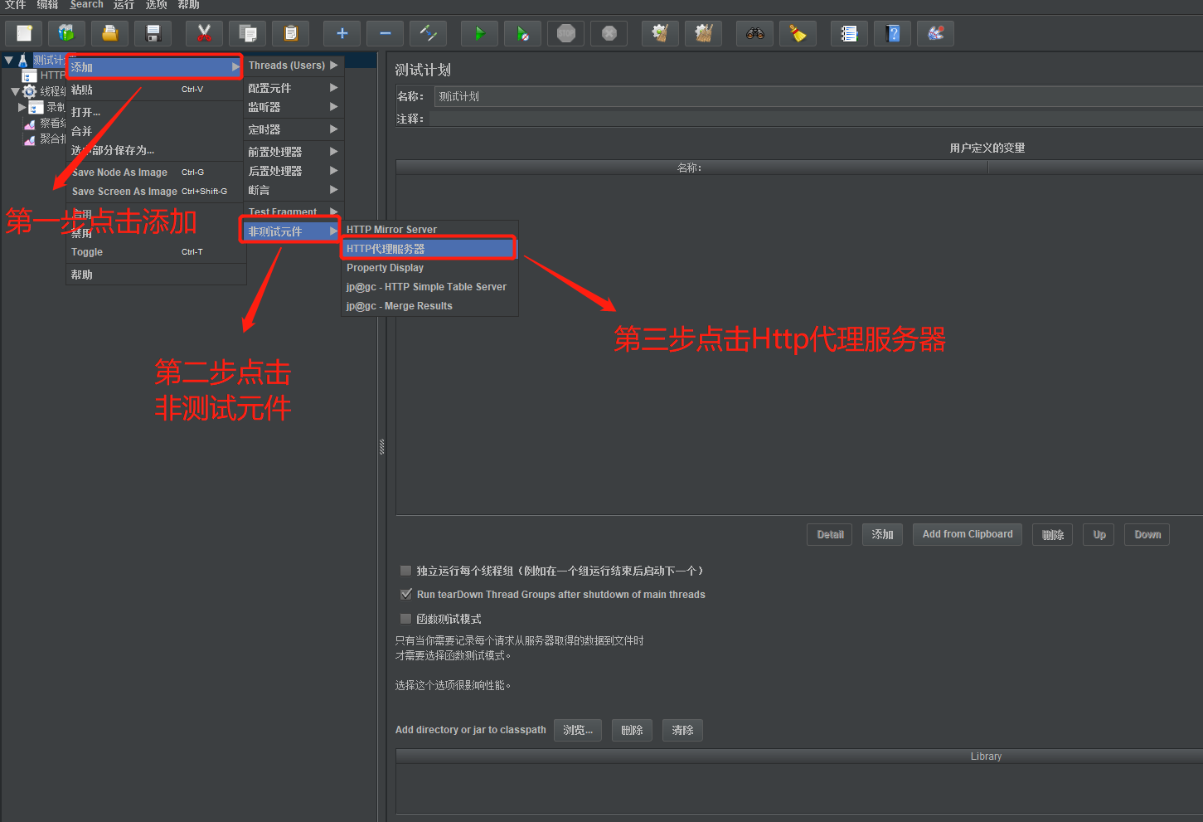Click the blue question mark Help icon
1203x822 pixels.
click(893, 33)
